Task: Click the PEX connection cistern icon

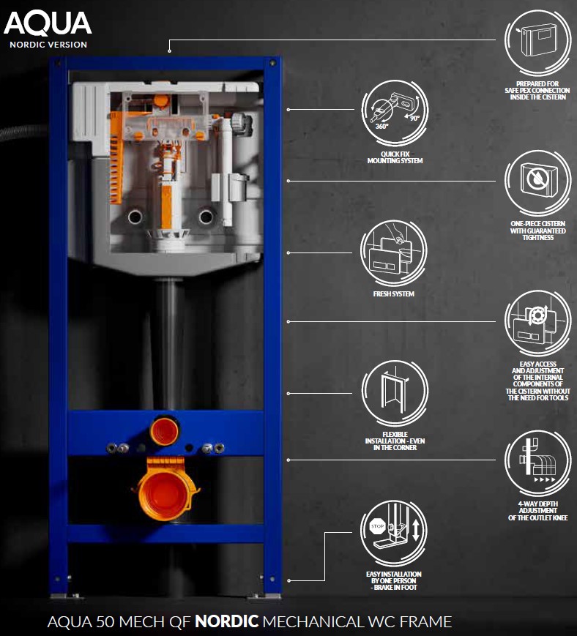Action: [537, 42]
